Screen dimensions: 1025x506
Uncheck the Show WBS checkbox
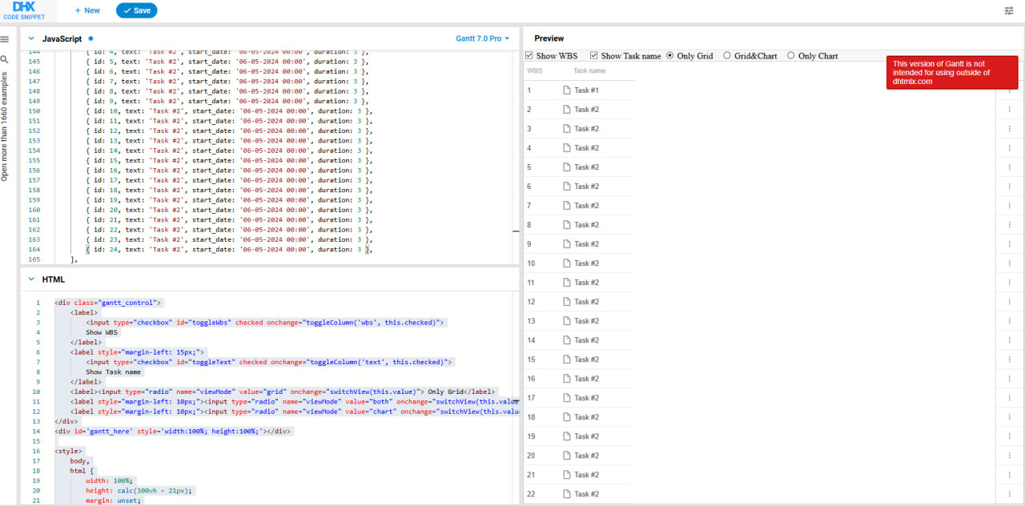click(x=529, y=56)
